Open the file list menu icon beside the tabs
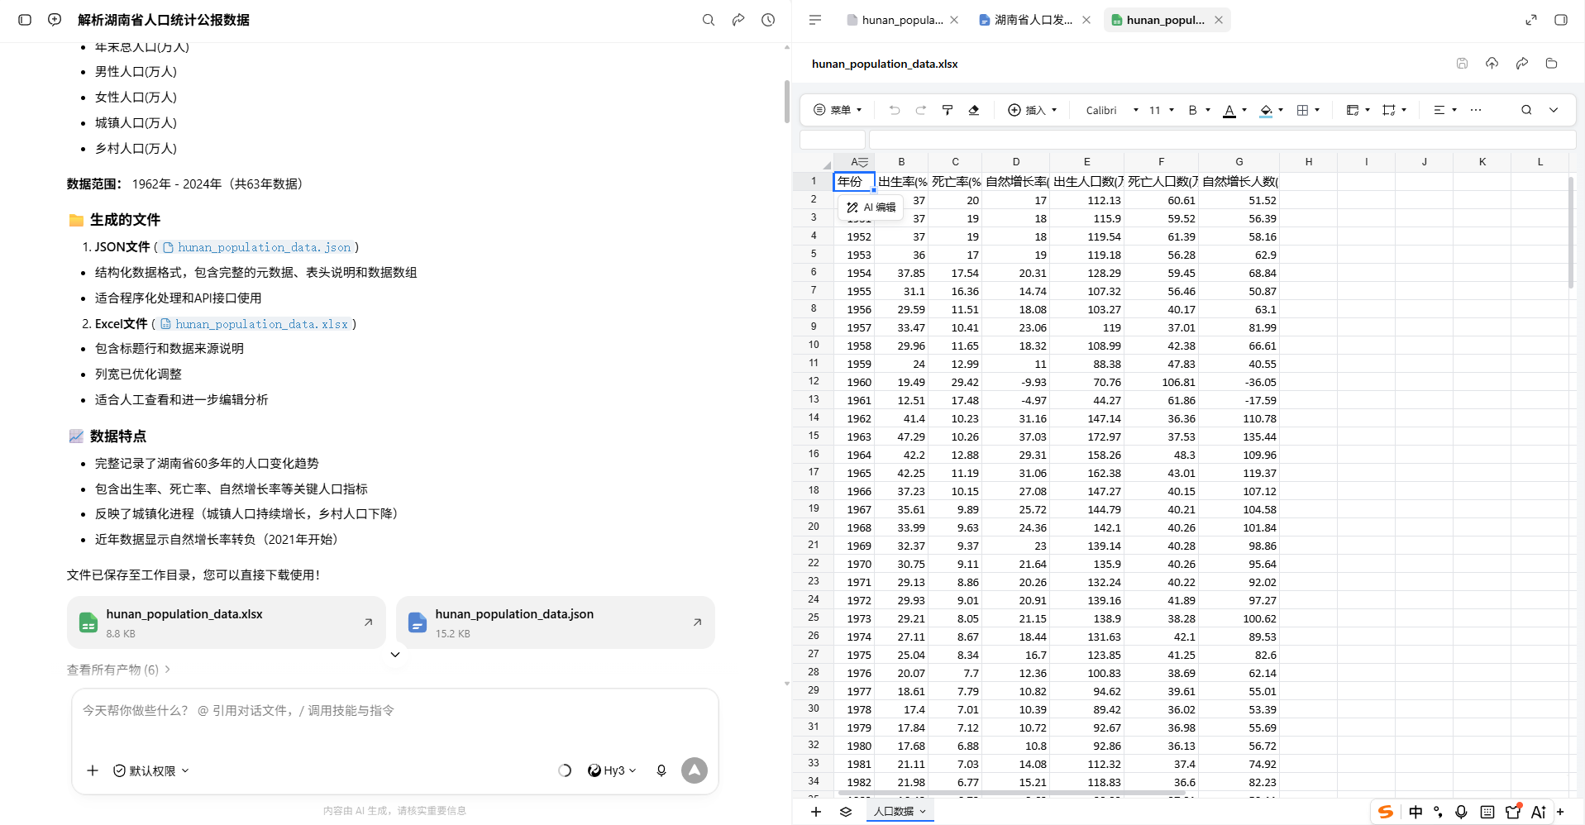 tap(815, 20)
